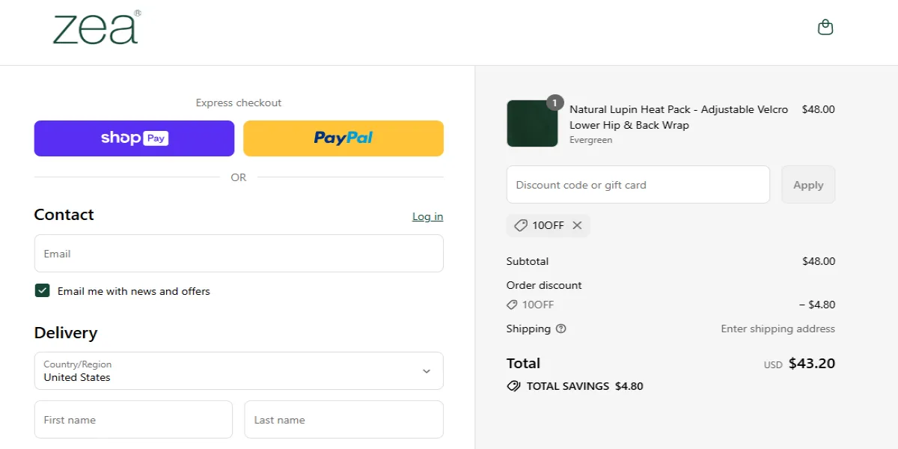Open the Country/Region dropdown
The image size is (898, 449).
point(238,370)
